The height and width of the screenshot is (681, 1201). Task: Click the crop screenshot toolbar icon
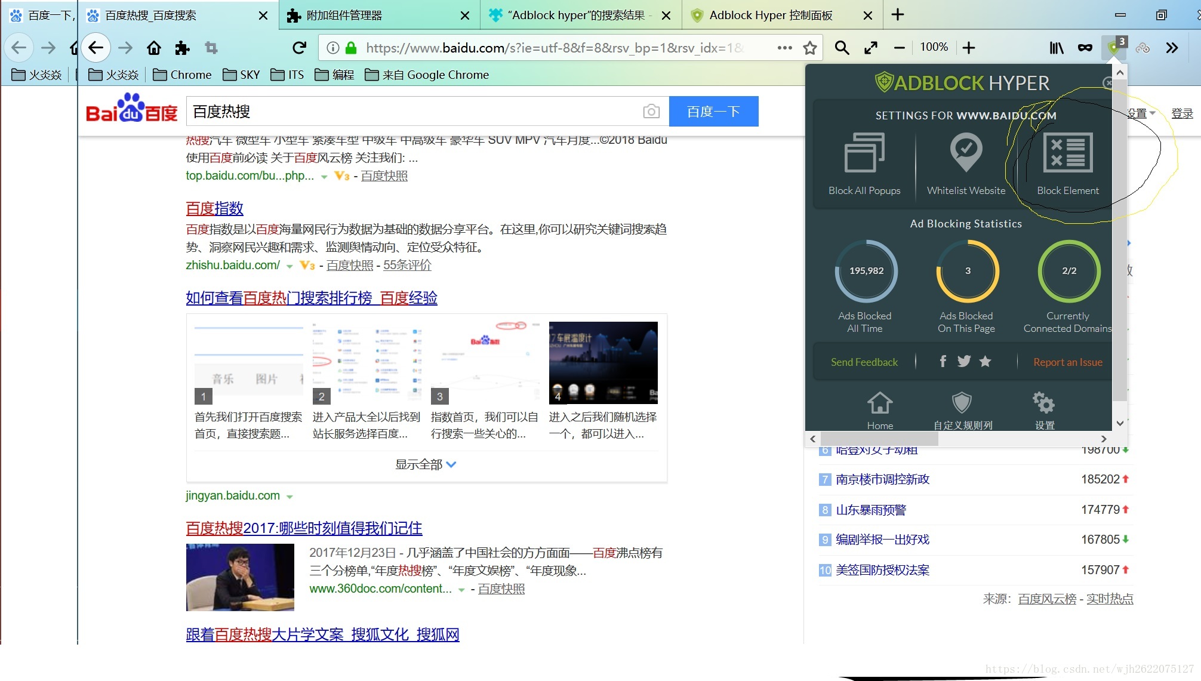211,48
